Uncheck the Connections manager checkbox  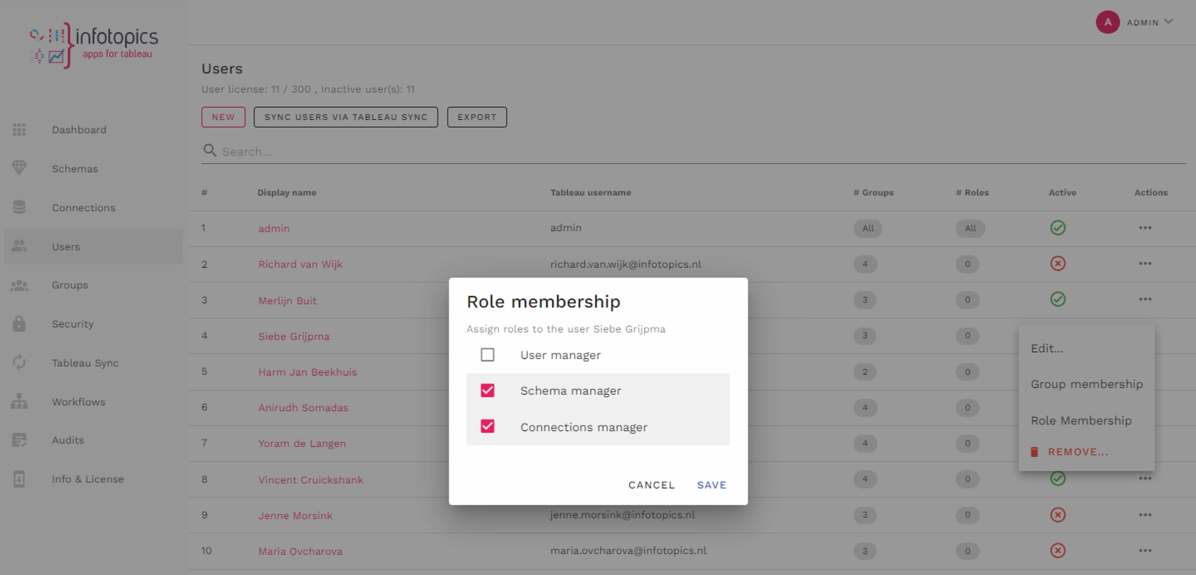487,427
